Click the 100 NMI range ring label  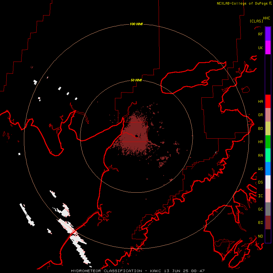[136, 24]
